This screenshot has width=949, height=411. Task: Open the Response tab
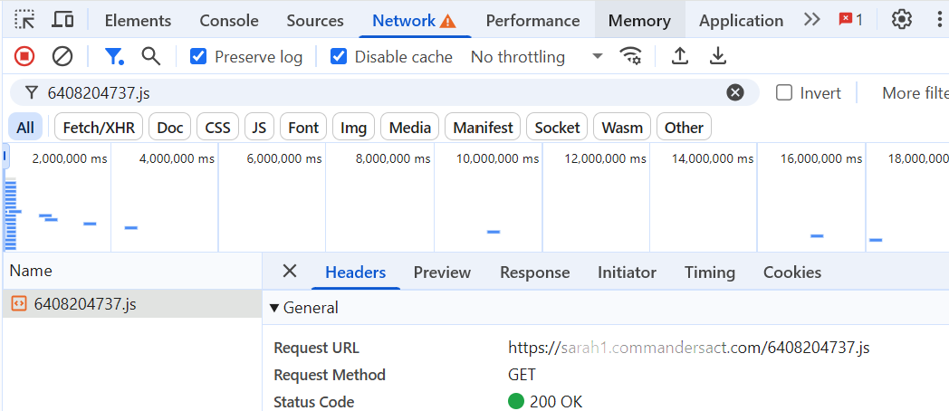(534, 272)
